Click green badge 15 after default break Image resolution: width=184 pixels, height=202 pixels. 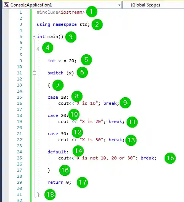[170, 158]
